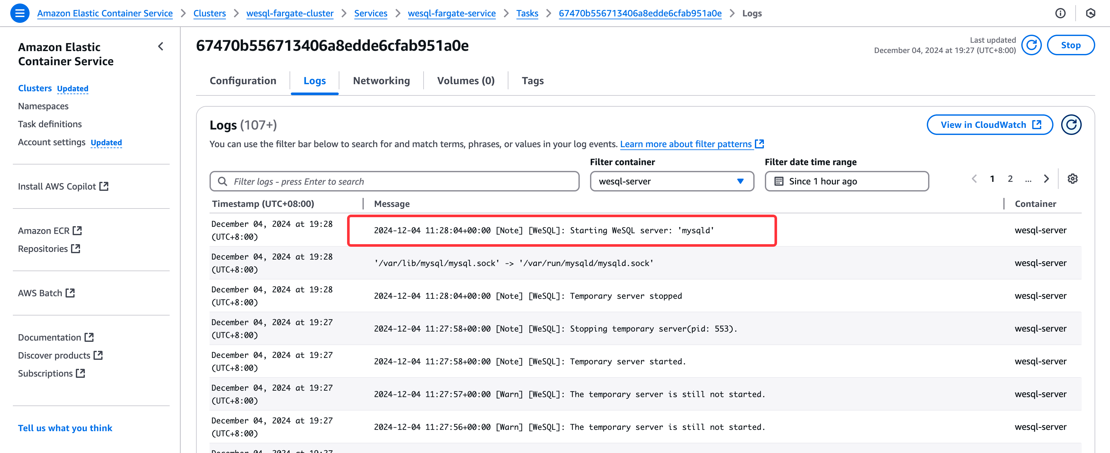Open wesql-fargate-service breadcrumb
1110x453 pixels.
pos(452,13)
